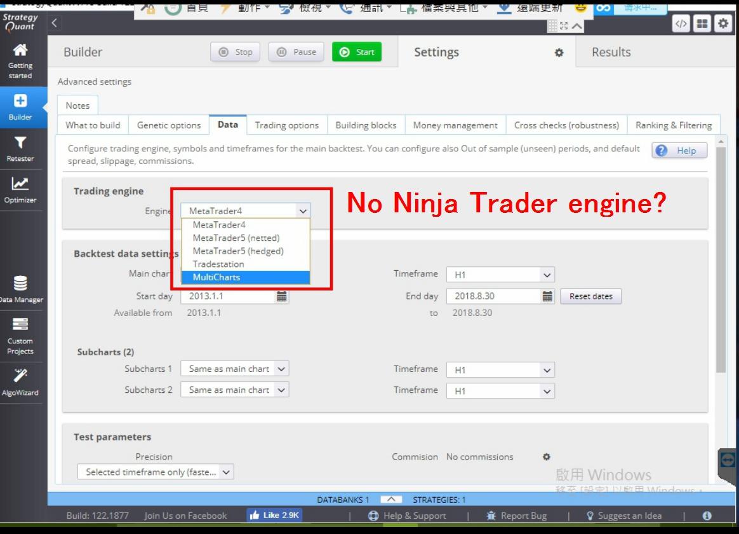Click the STRATEGIES: 1 status label

pos(439,500)
